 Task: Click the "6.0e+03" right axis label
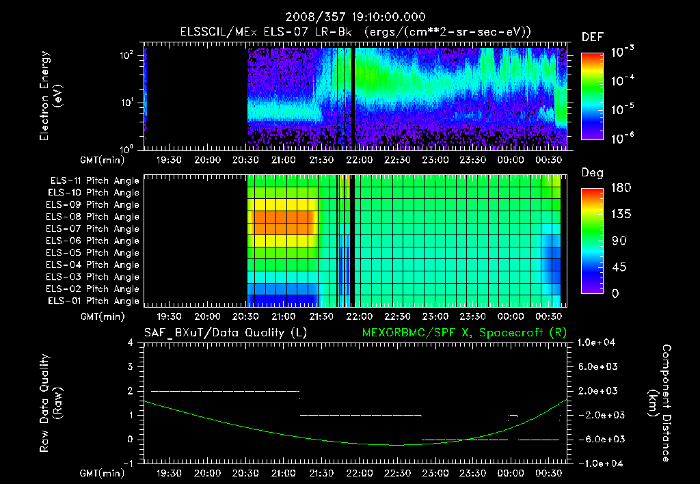point(597,367)
